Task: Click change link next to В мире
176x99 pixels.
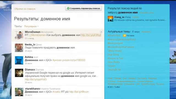Action: (146, 32)
